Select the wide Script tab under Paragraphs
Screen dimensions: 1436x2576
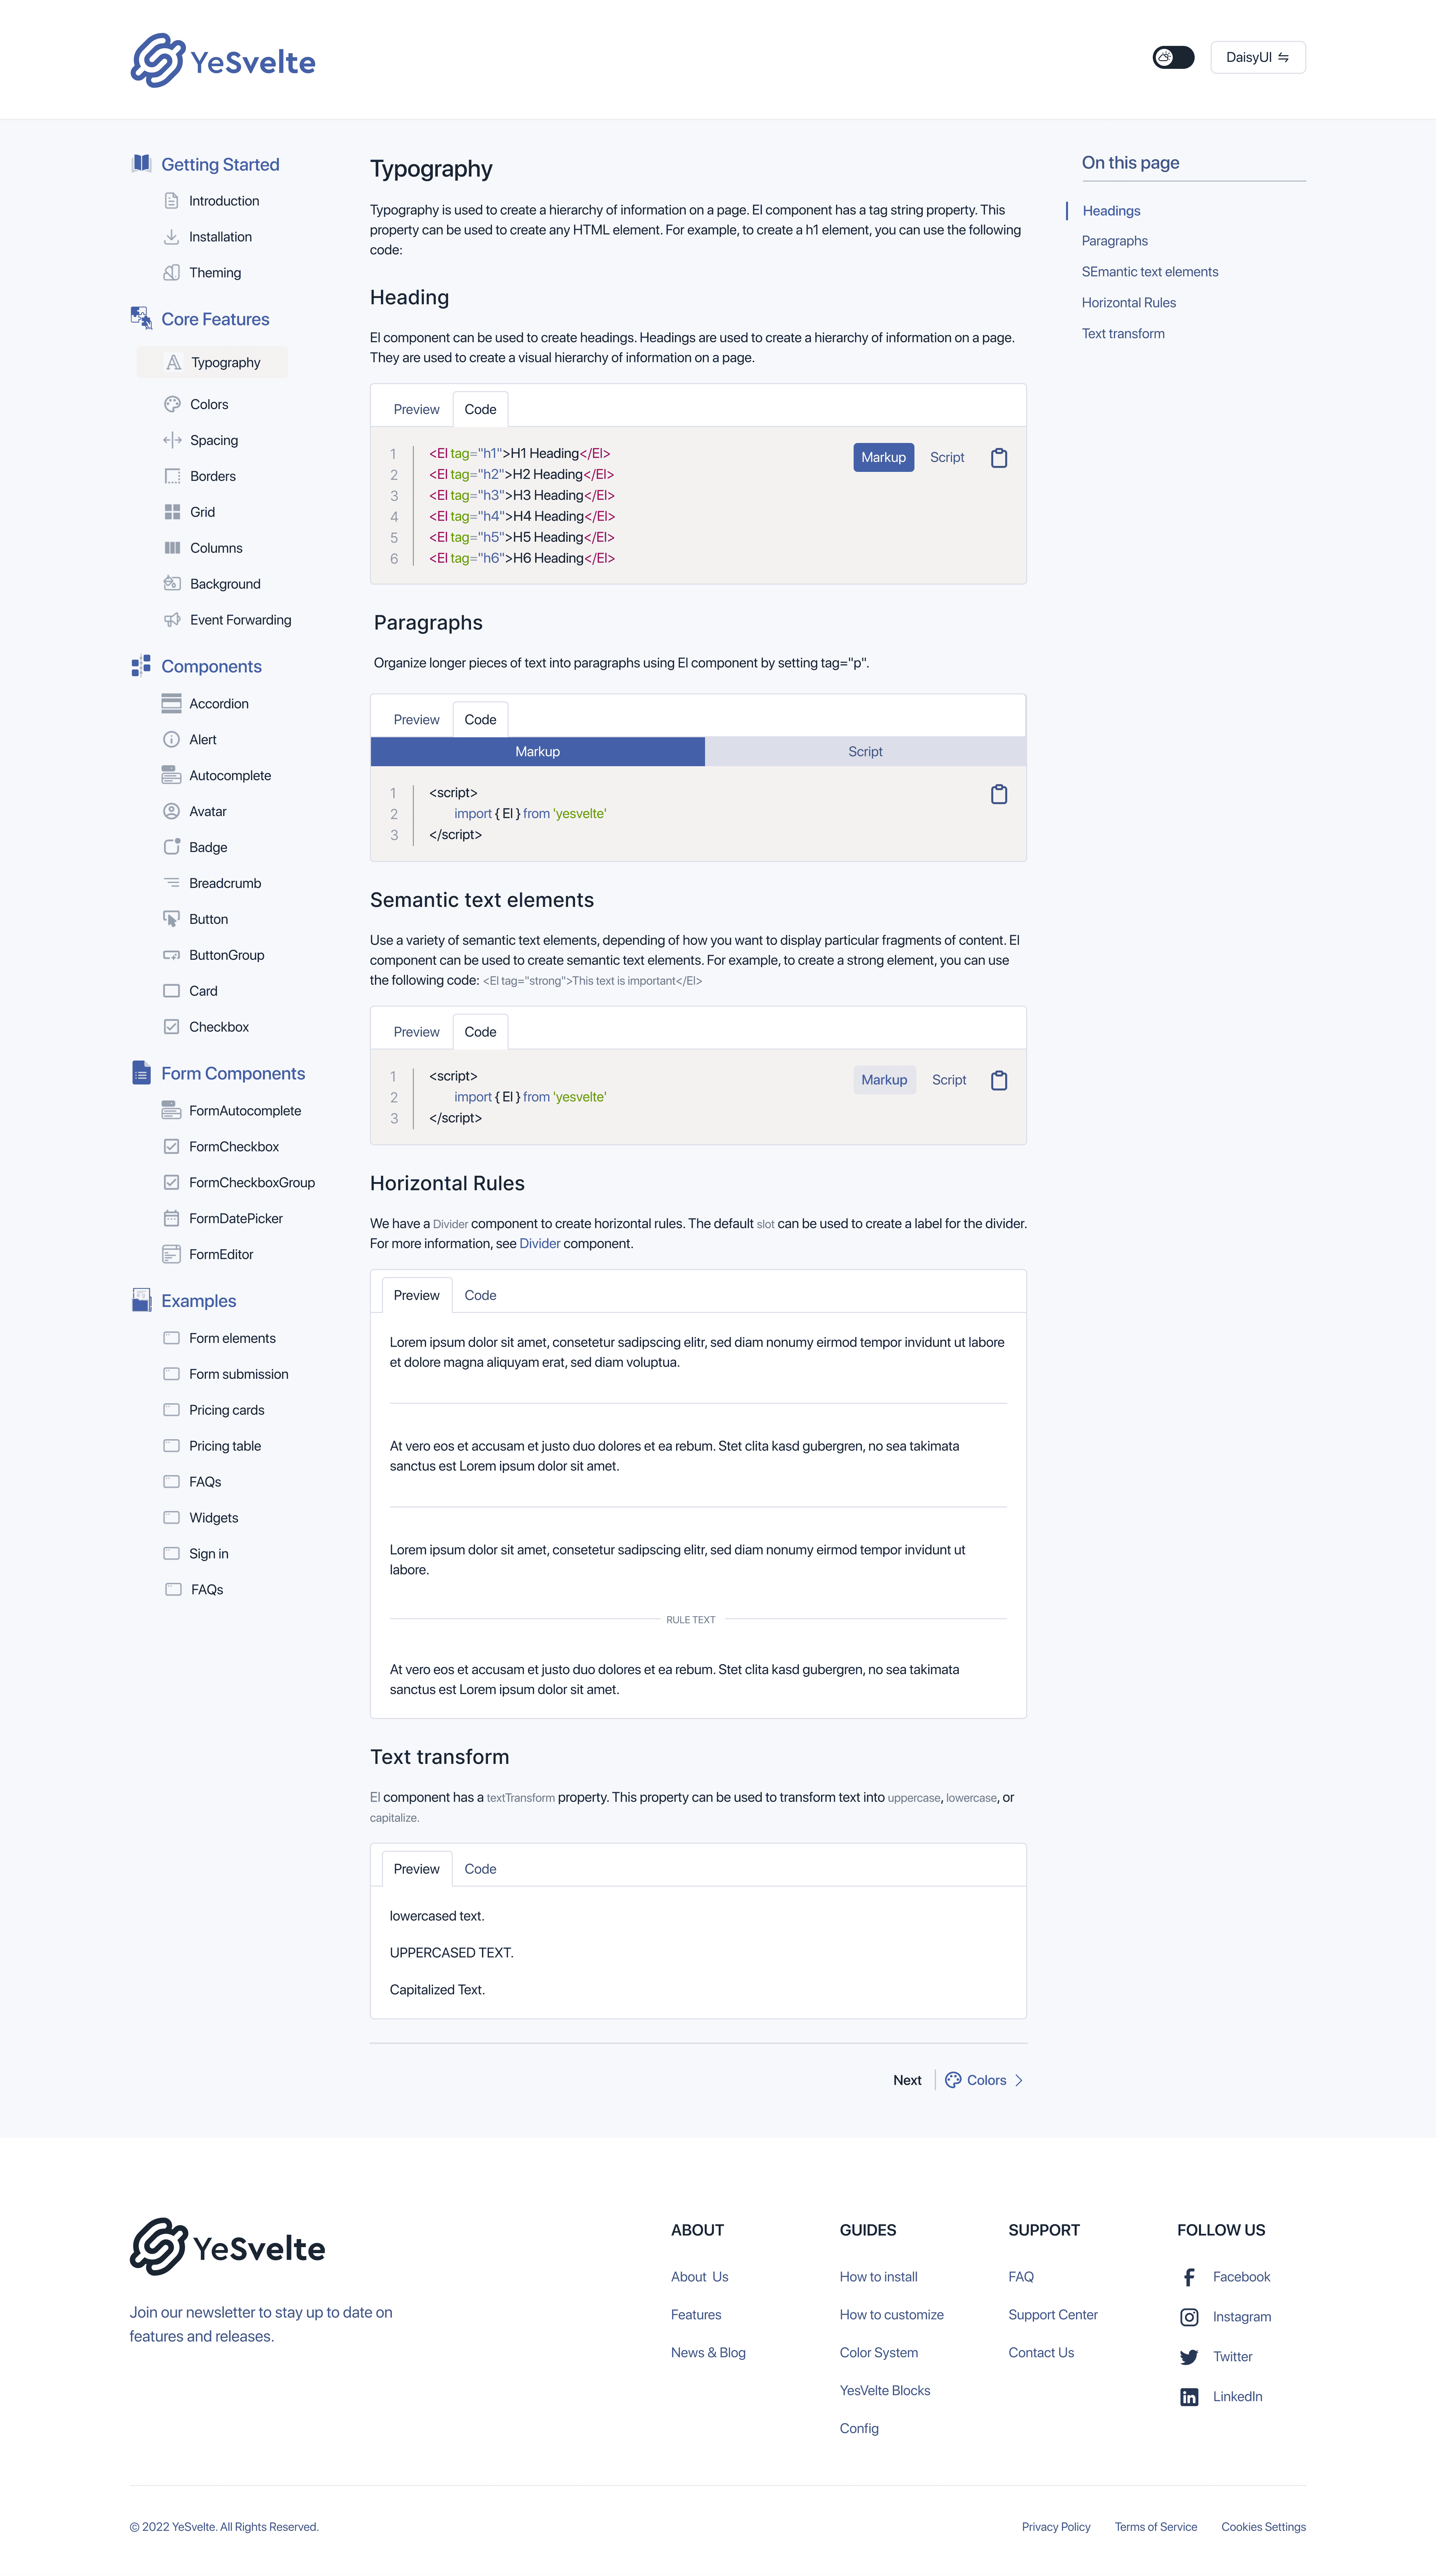coord(865,752)
